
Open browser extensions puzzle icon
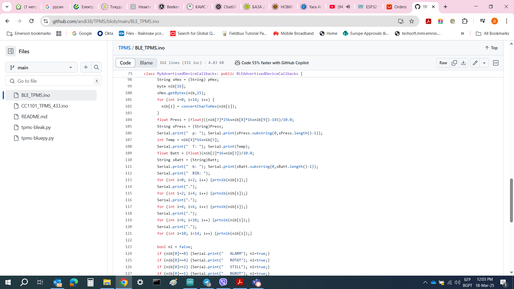pos(465,21)
